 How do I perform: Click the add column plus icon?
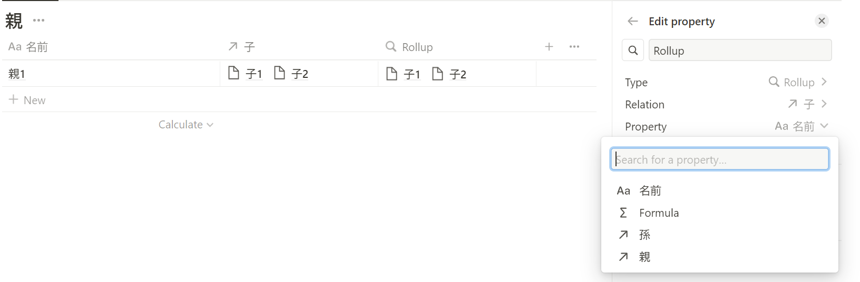point(549,47)
